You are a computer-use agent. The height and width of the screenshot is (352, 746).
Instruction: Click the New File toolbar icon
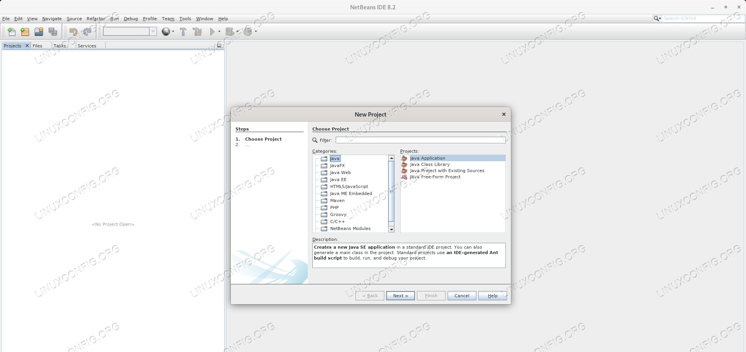pyautogui.click(x=12, y=31)
